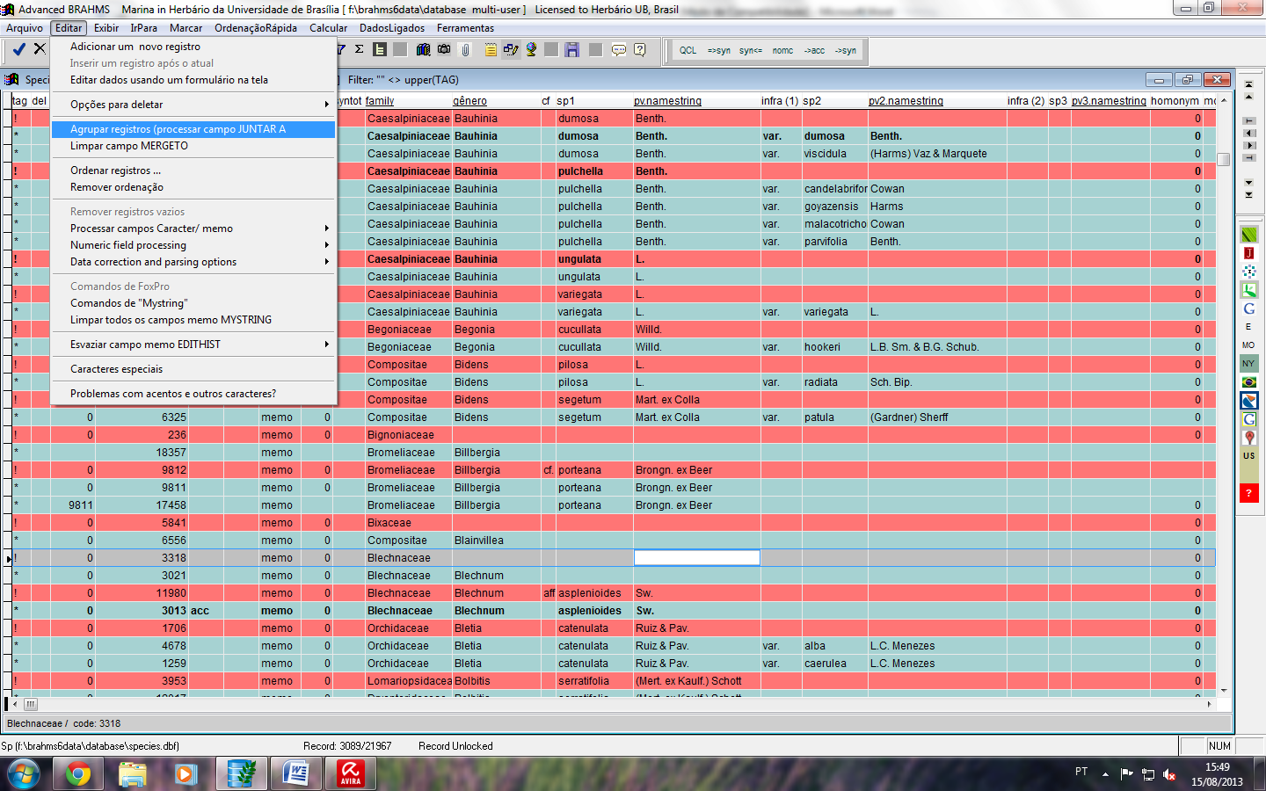Open the OrdenaçãoRápida menu

(256, 28)
